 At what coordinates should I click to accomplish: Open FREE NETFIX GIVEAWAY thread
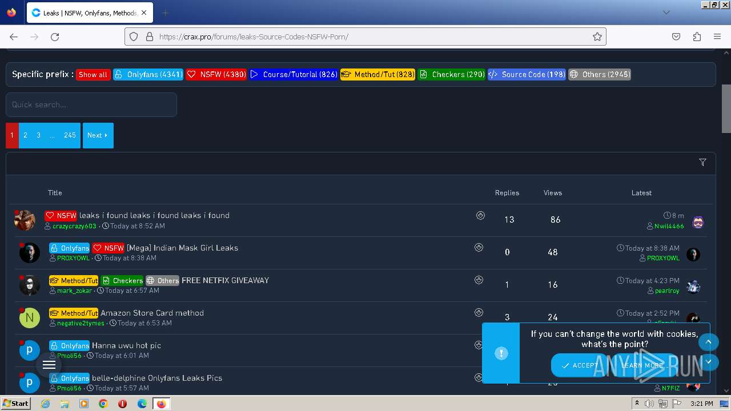[x=225, y=280]
